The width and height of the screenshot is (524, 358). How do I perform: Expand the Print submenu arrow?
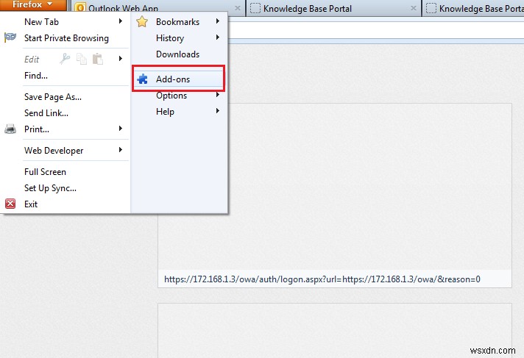point(121,129)
